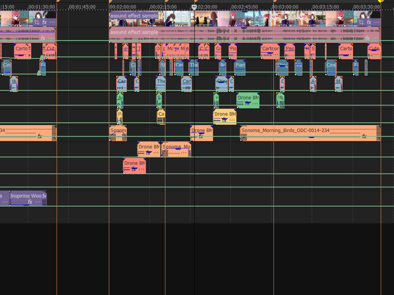Open more menu on pink audio event near 00:03:30
The image size is (394, 295).
coord(375,38)
